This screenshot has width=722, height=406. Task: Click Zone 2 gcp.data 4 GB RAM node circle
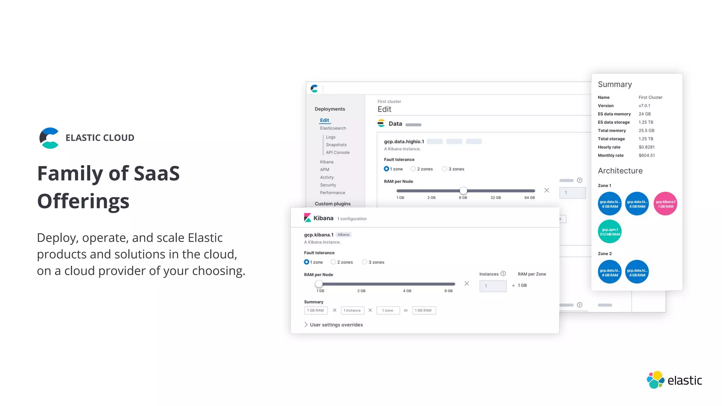click(x=637, y=272)
